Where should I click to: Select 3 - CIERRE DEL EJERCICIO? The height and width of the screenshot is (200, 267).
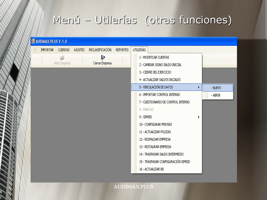[x=167, y=72]
